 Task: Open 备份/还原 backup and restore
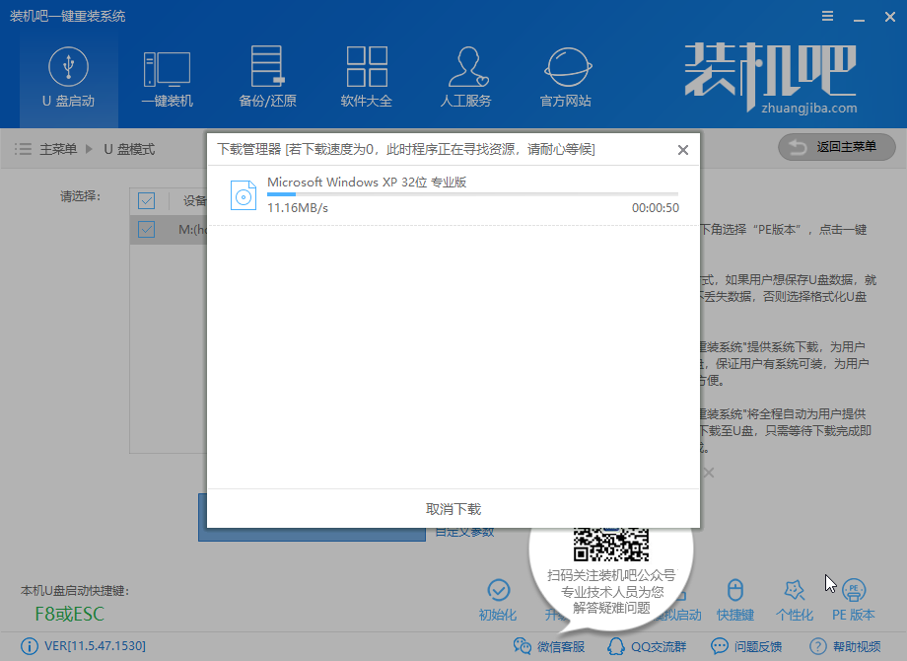pyautogui.click(x=267, y=77)
